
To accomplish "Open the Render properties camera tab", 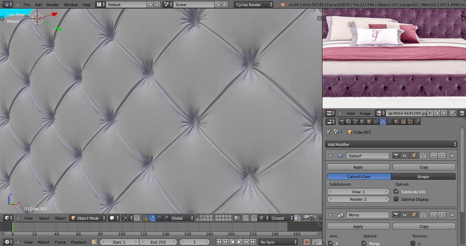I will [x=342, y=122].
